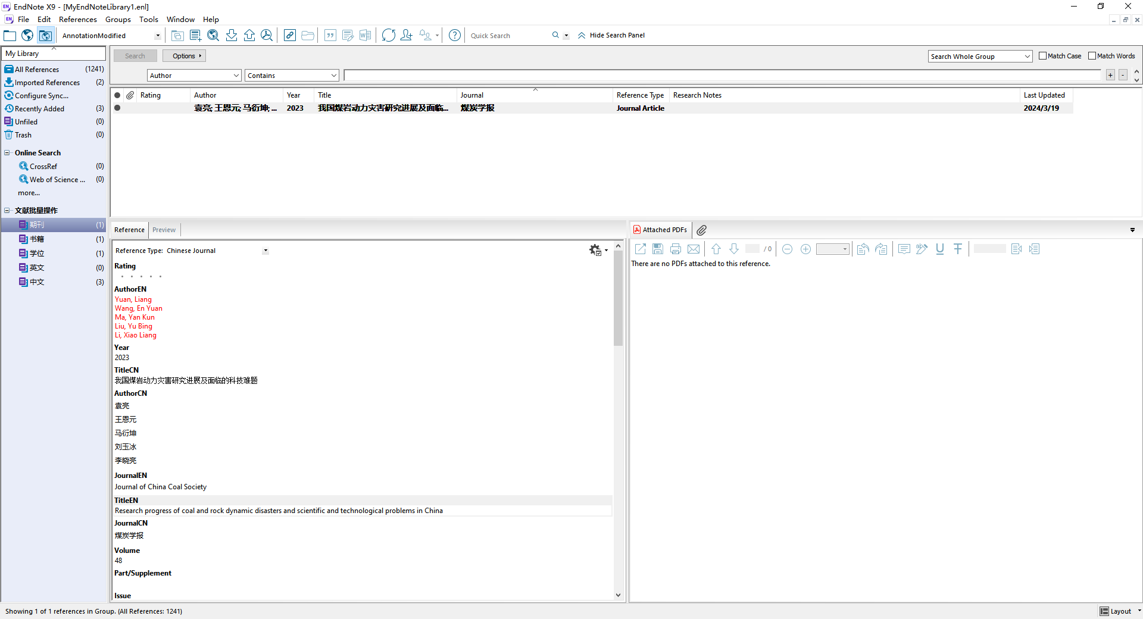This screenshot has width=1143, height=619.
Task: Click the Find Full Text icon
Action: tap(267, 36)
